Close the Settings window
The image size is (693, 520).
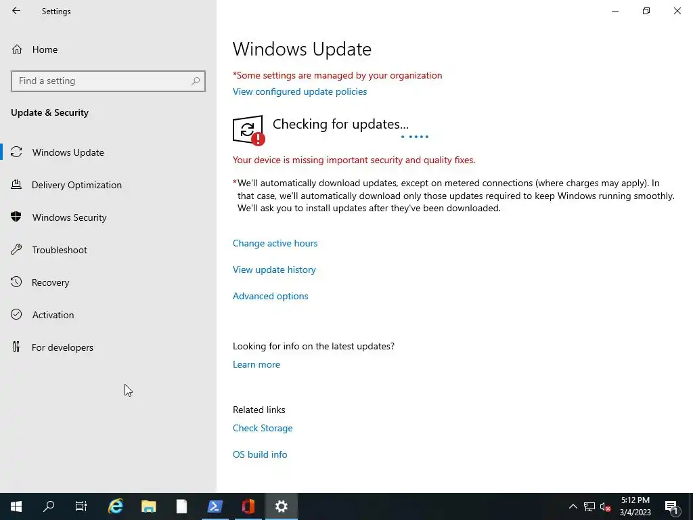[677, 11]
